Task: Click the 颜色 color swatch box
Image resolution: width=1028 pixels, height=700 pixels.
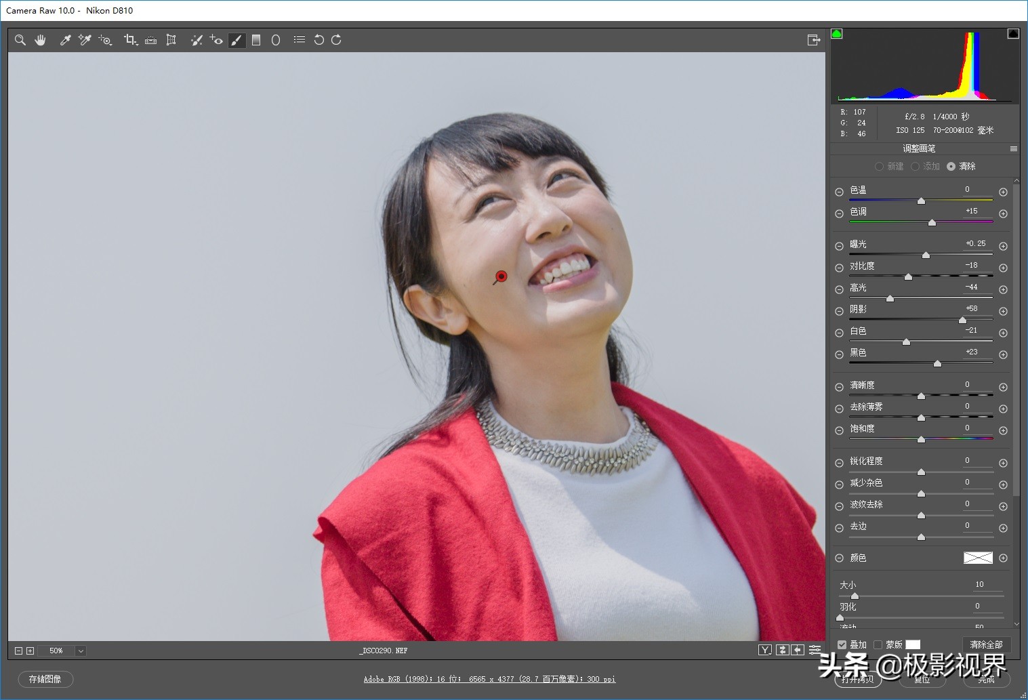Action: 978,558
